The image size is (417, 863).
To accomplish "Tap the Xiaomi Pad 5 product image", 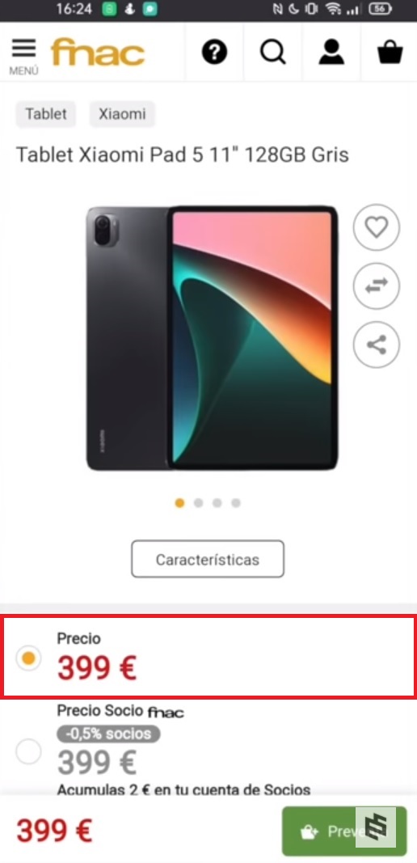I will 213,338.
